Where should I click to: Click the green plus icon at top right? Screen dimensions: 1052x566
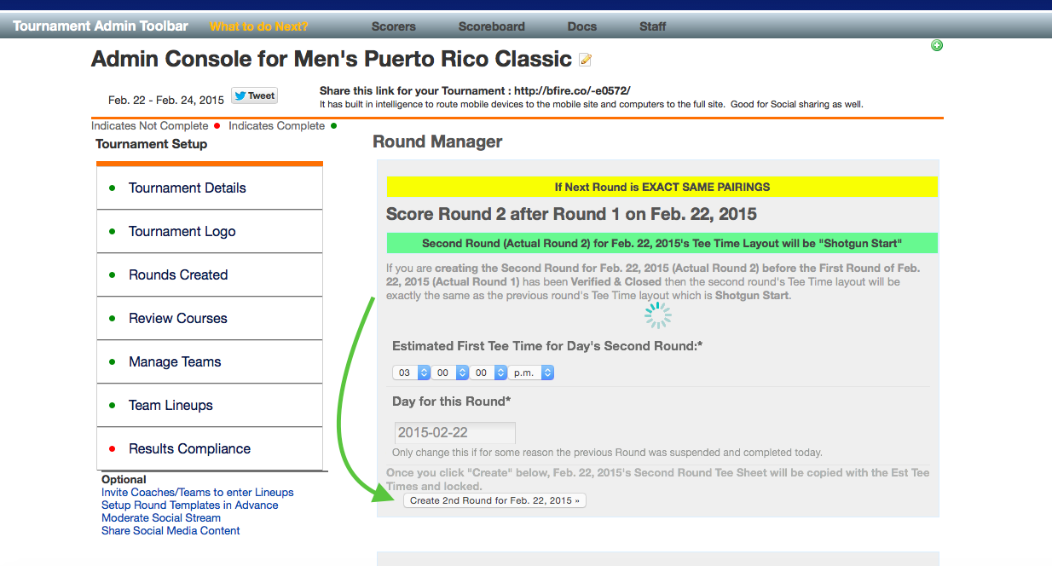click(937, 45)
